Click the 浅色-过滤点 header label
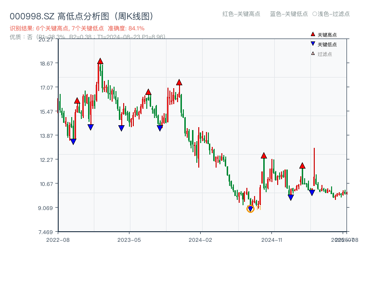 [x=331, y=14]
